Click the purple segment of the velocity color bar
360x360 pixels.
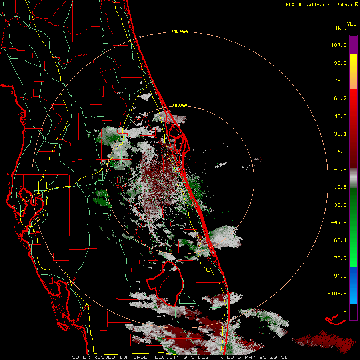[353, 44]
